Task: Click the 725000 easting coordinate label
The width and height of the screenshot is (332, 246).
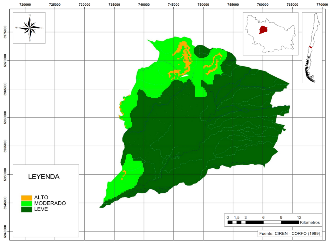Action: click(x=55, y=5)
